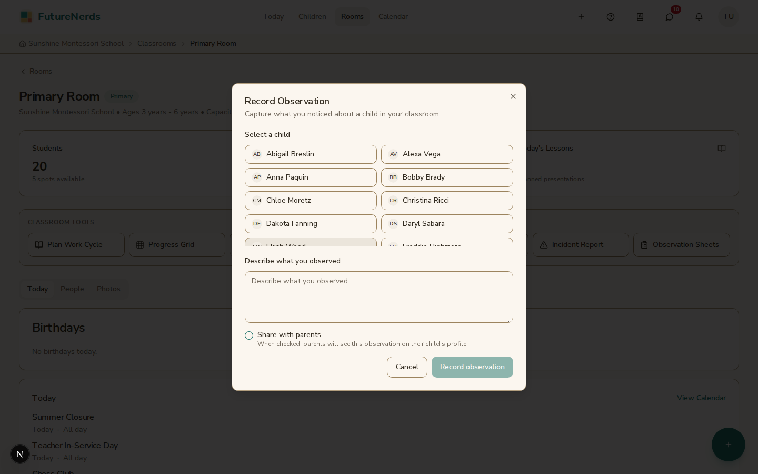Screen dimensions: 758x474
Task: Click the book icon in Today's Lessons card
Action: [x=722, y=149]
